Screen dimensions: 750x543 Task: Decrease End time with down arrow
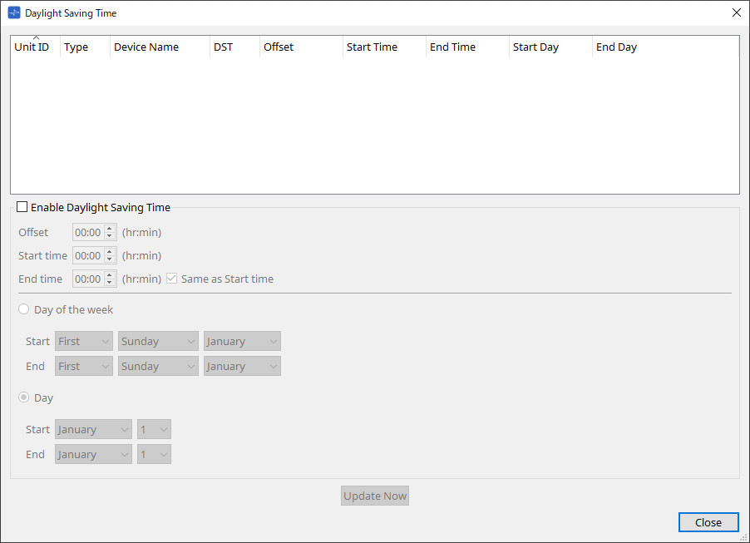(109, 284)
